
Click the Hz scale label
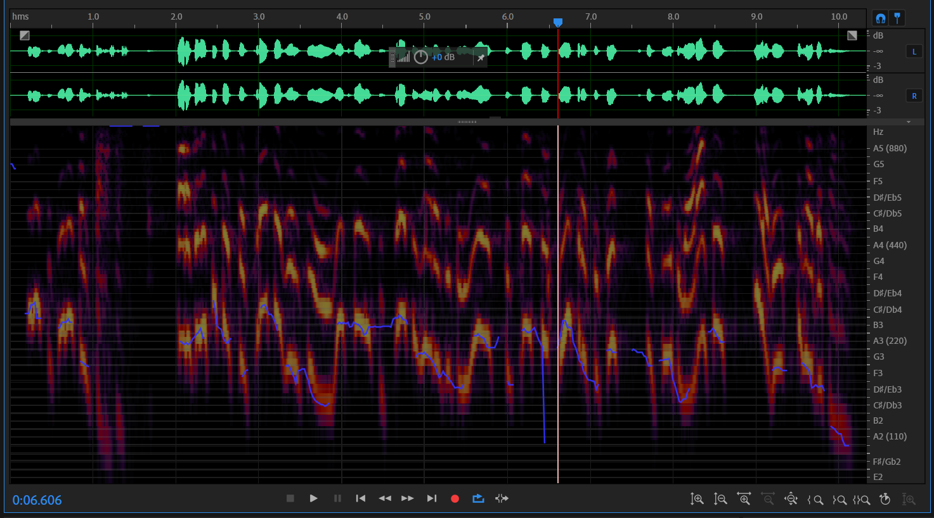point(878,132)
